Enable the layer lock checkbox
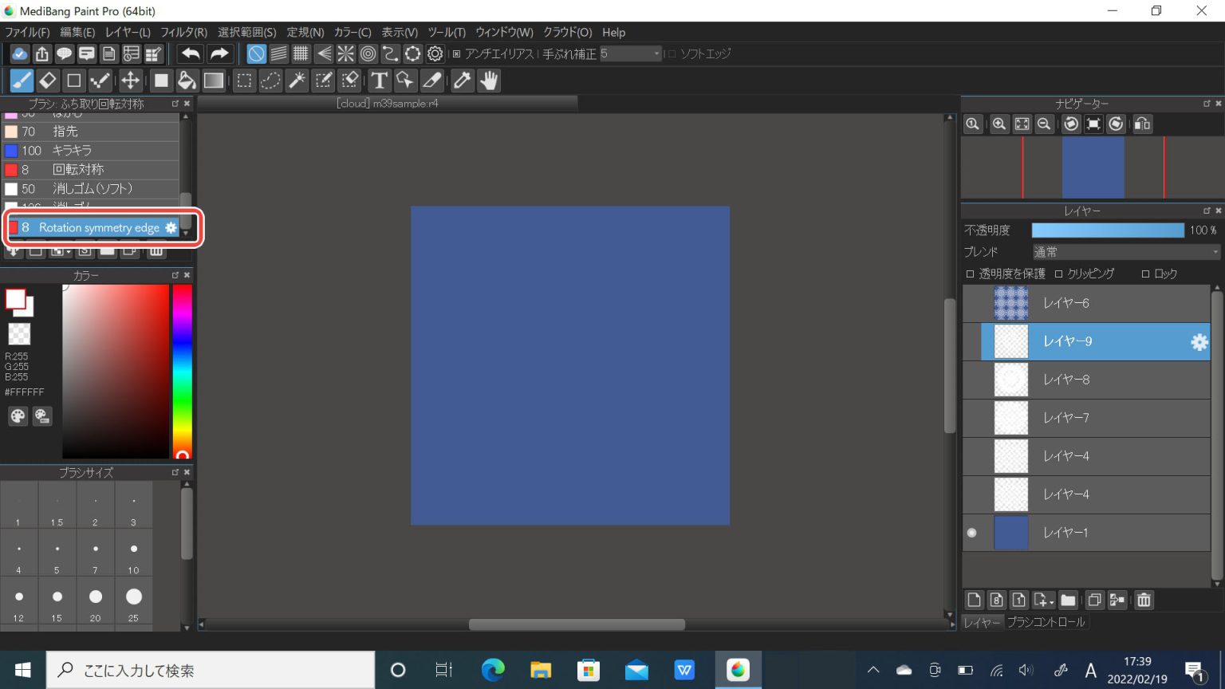The image size is (1225, 689). [x=1145, y=274]
